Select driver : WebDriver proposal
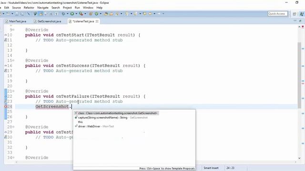The height and width of the screenshot is (171, 305). point(94,126)
